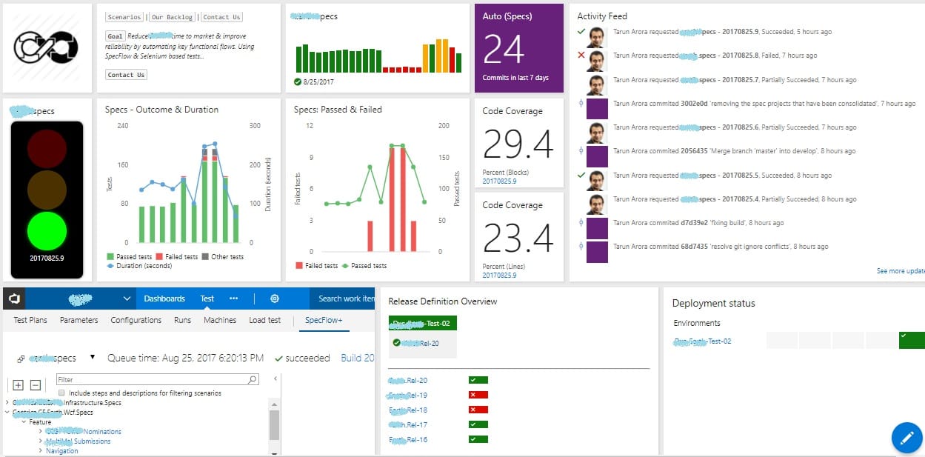Click the purple Auto (Specs) commits tile
This screenshot has width=925, height=457.
pos(518,48)
